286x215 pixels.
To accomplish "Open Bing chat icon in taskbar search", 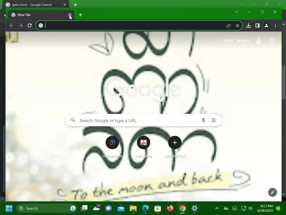I will pyautogui.click(x=73, y=208).
